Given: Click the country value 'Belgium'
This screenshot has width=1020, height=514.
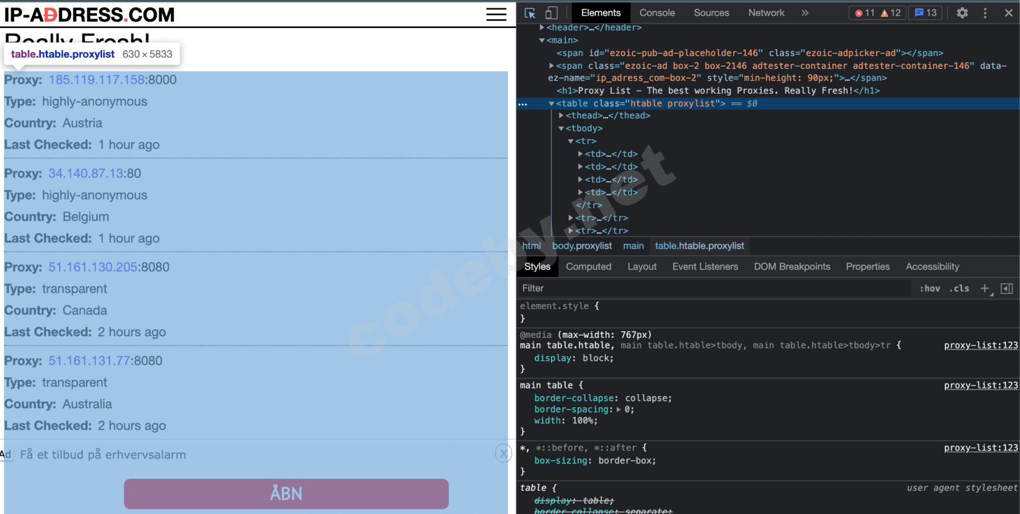Looking at the screenshot, I should pyautogui.click(x=86, y=217).
